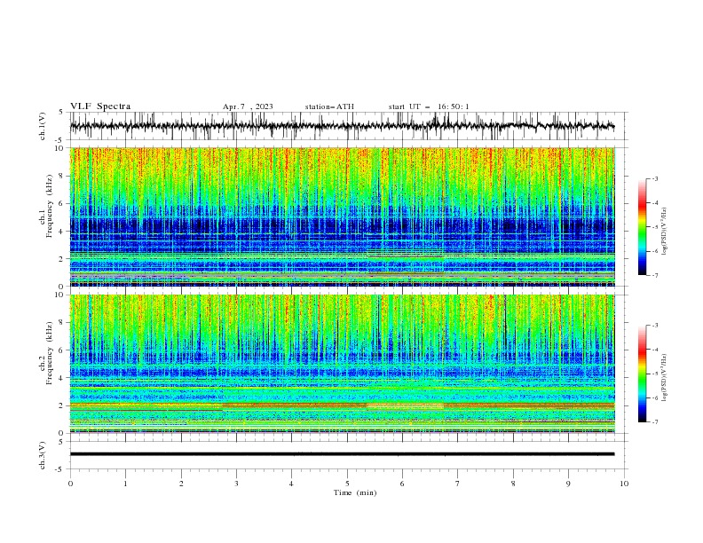
Task: Click the 'Time (min)' axis label
Action: pyautogui.click(x=355, y=492)
